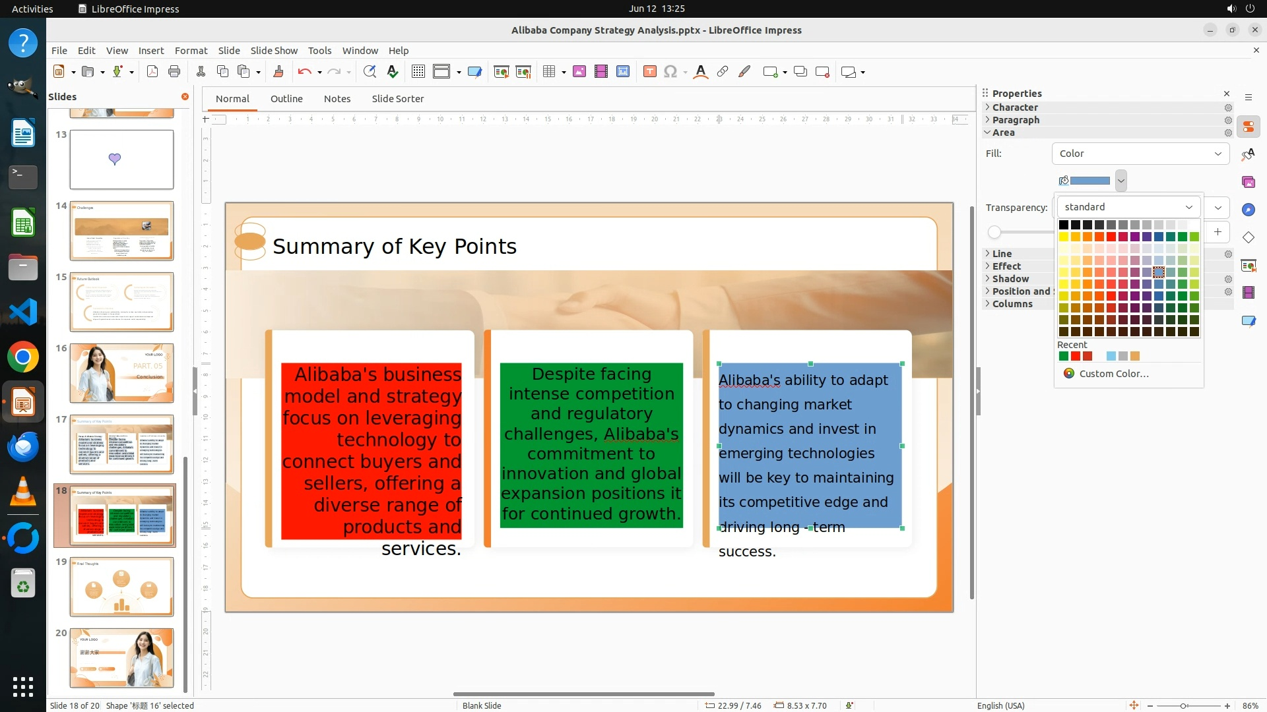
Task: Click the Clone Formatting paintbrush icon
Action: click(x=278, y=72)
